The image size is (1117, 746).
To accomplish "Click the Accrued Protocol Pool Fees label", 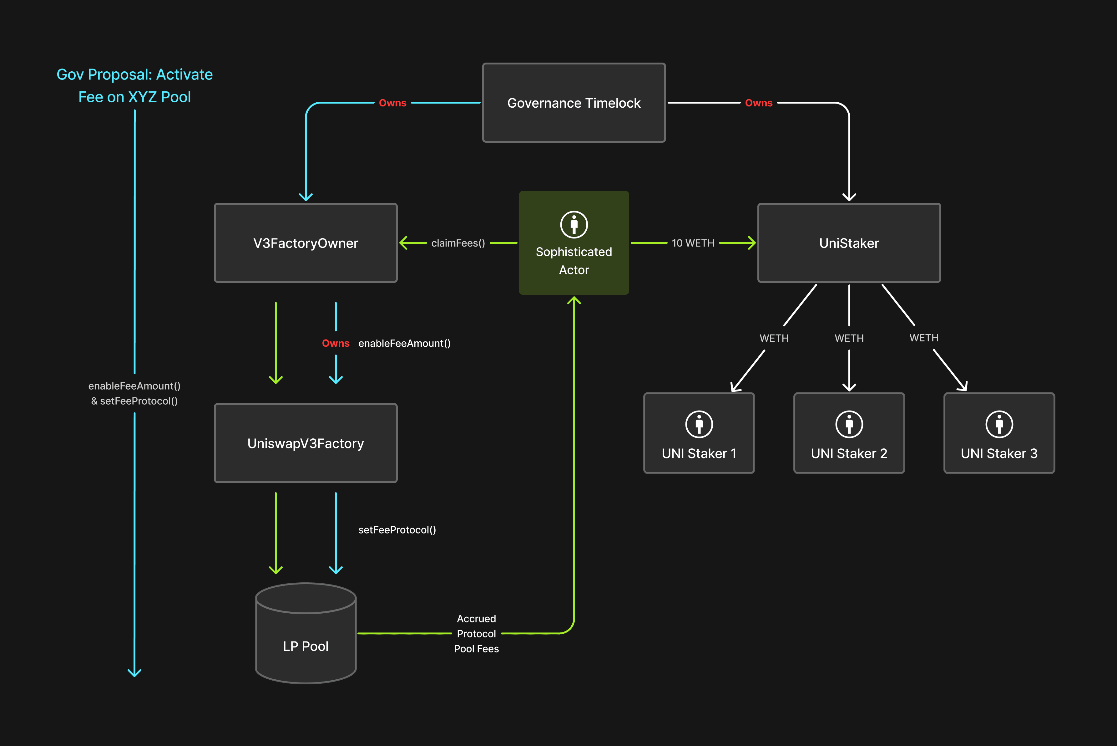I will click(x=476, y=633).
